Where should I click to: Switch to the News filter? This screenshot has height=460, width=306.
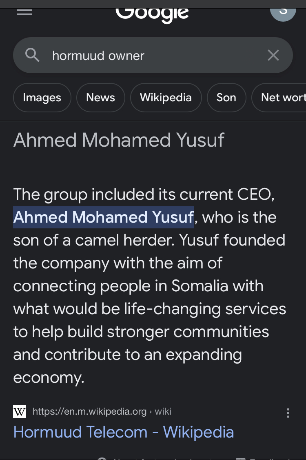(x=100, y=98)
